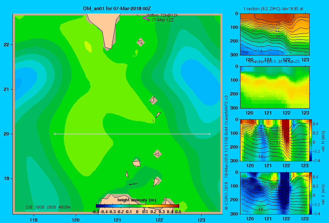329x223 pixels.
Task: Click the '-0.5' tick on height anomaly scale
Action: click(x=95, y=212)
